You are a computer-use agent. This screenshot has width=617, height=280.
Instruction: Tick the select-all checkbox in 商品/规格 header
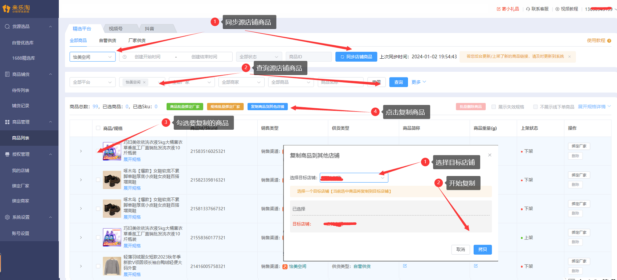[x=98, y=128]
